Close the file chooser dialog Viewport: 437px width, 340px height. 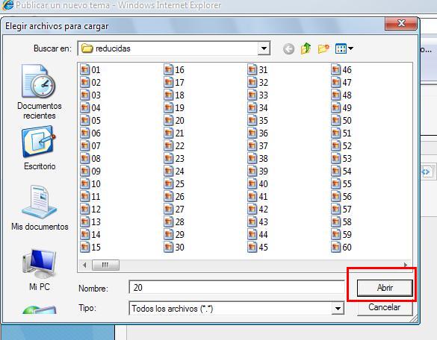[400, 23]
